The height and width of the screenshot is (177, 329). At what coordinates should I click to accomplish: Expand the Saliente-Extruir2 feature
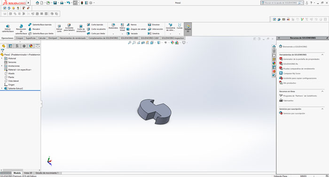pos(2,88)
